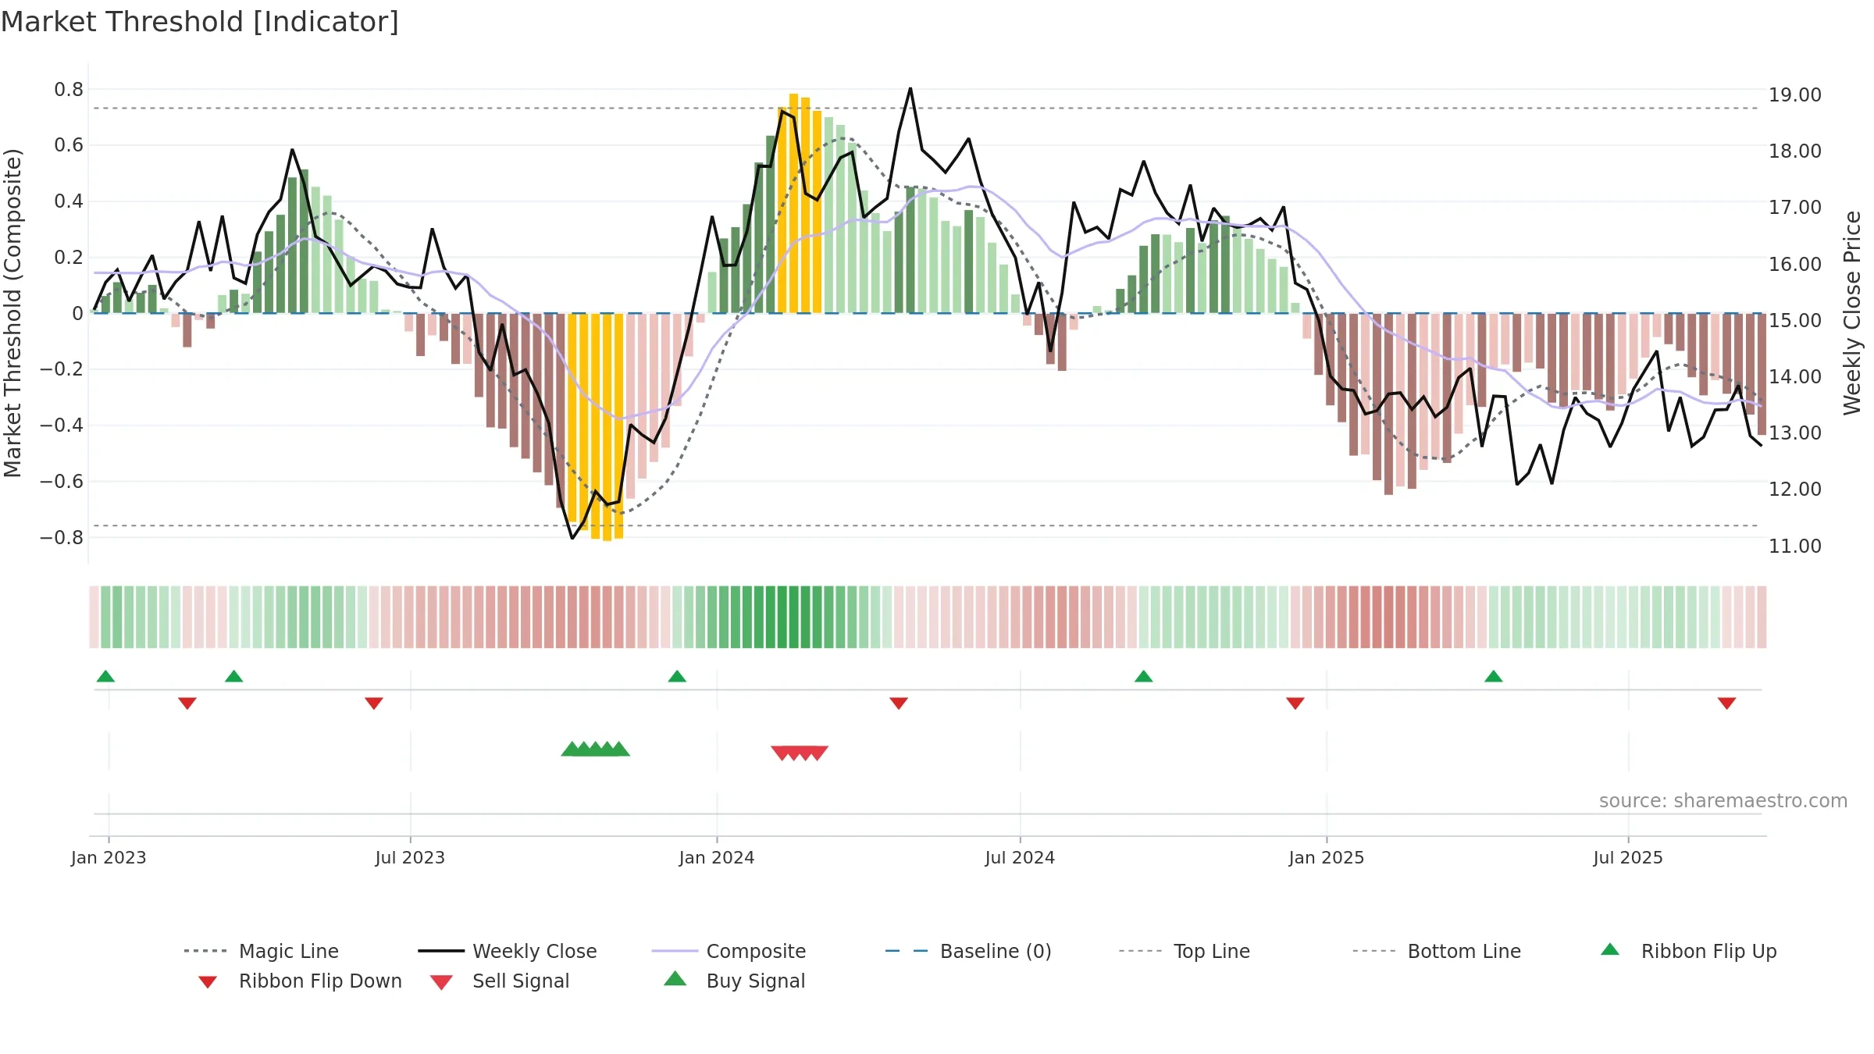Click the green flip-up triangle near December 2023
Image resolution: width=1874 pixels, height=1054 pixels.
(x=677, y=676)
